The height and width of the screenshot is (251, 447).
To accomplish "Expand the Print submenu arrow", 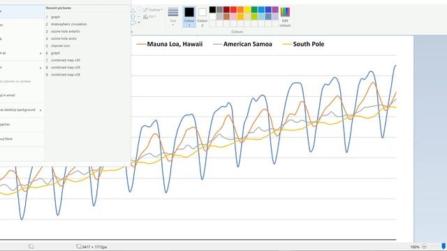I will 41,68.
